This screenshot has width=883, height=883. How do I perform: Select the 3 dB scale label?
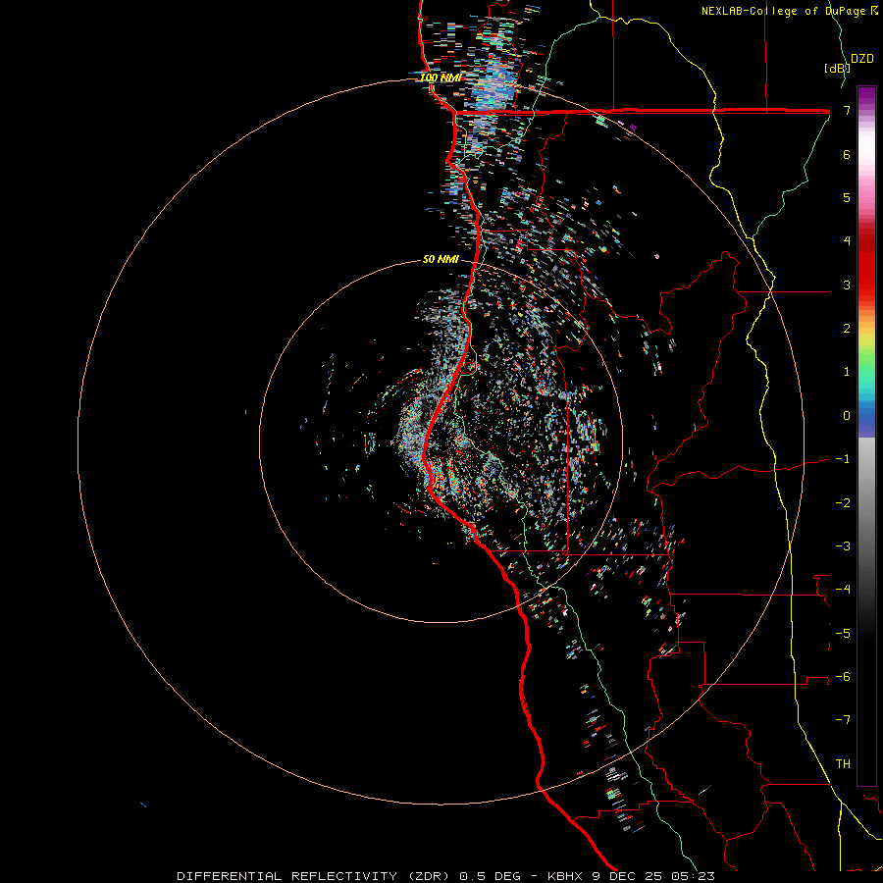[847, 285]
